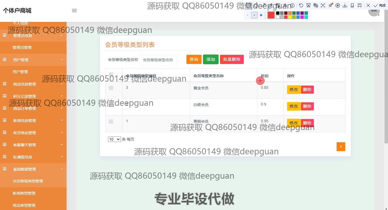Expand the 收货地址管理 sidebar section
Screen dimensions: 388x210
[x=33, y=133]
